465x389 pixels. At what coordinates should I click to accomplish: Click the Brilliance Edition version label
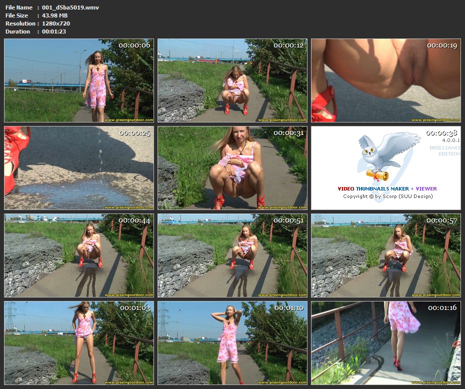[444, 150]
